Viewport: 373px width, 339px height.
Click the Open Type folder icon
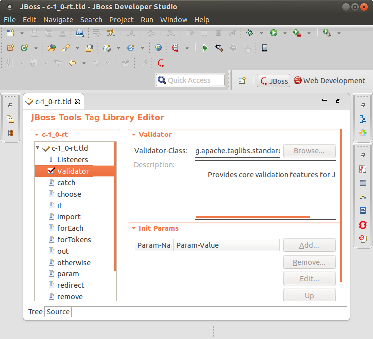coord(52,48)
